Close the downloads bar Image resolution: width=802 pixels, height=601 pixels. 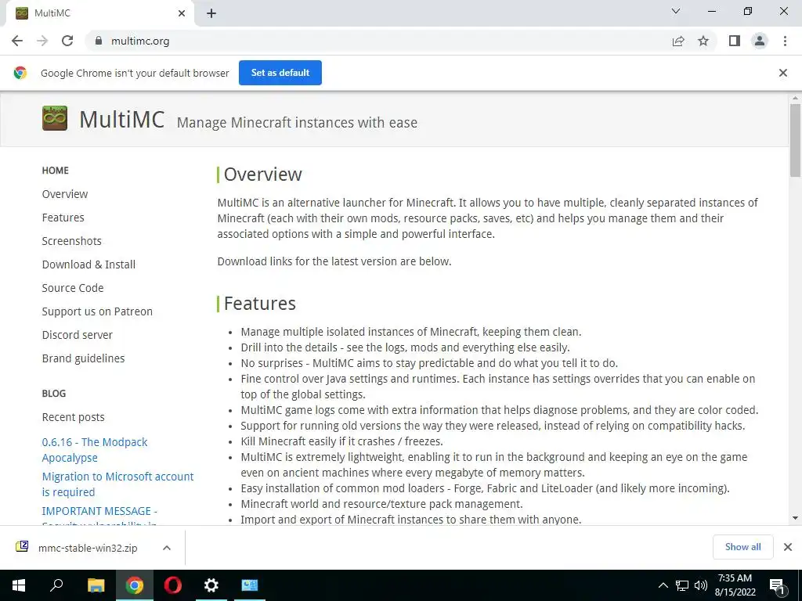(788, 547)
